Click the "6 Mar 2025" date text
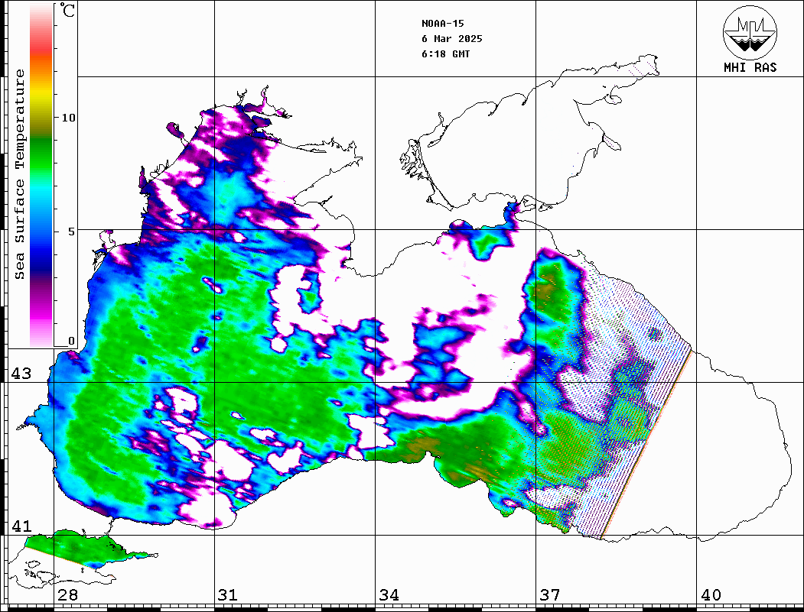Screen dimensions: 804x612 452,39
